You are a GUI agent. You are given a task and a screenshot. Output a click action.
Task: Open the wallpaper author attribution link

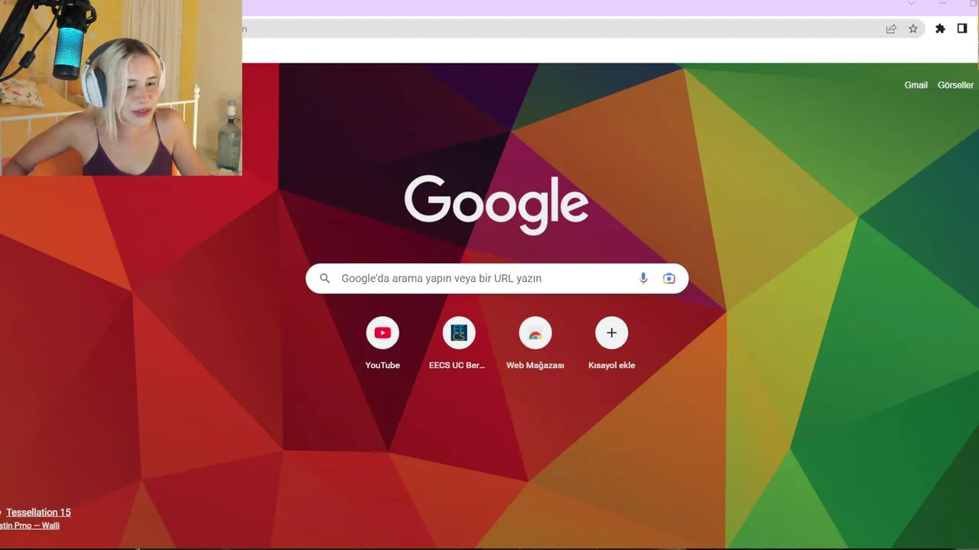[x=30, y=526]
